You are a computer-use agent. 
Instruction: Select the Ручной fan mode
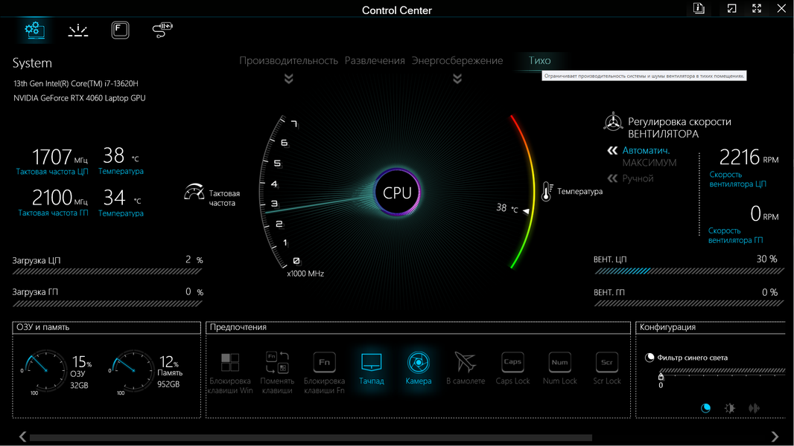point(638,178)
